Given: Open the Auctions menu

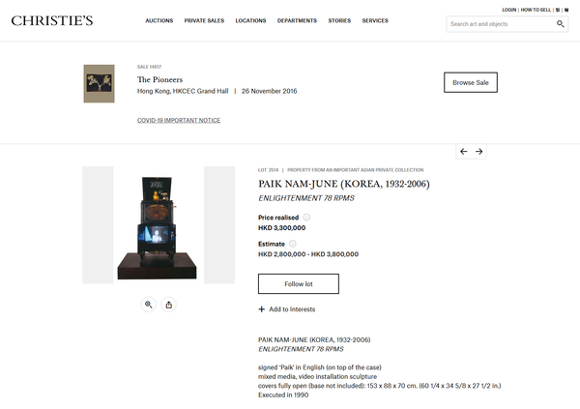Looking at the screenshot, I should (159, 20).
